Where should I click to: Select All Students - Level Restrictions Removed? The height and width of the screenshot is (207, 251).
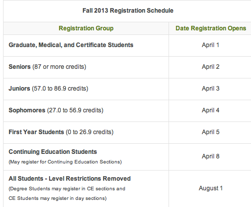[x=70, y=179]
